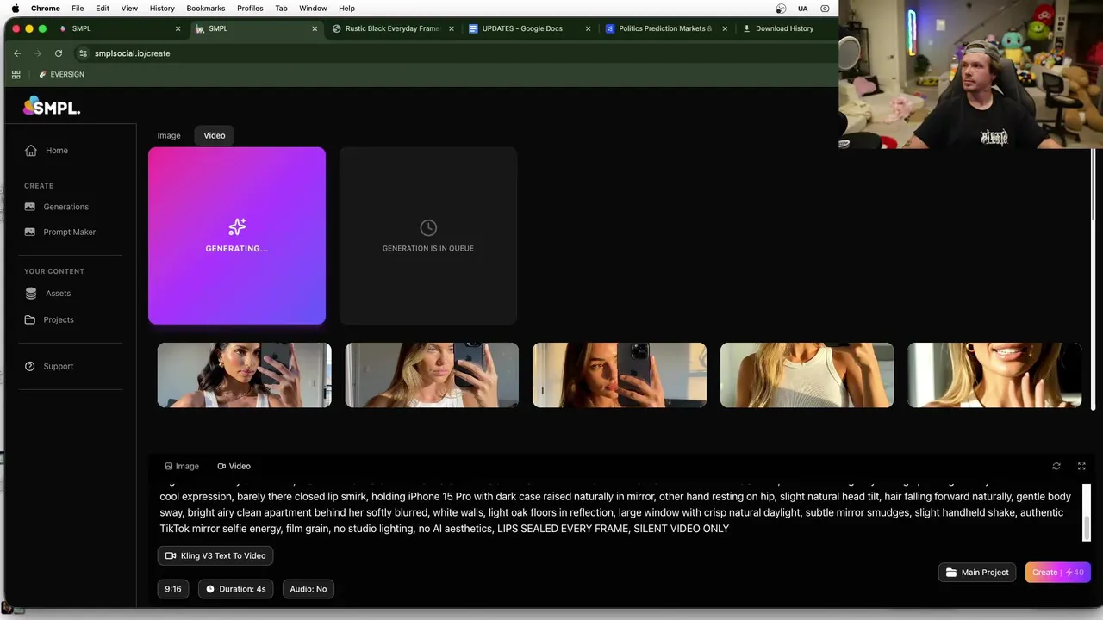This screenshot has height=620, width=1103.
Task: Open Projects in the sidebar
Action: [x=59, y=319]
